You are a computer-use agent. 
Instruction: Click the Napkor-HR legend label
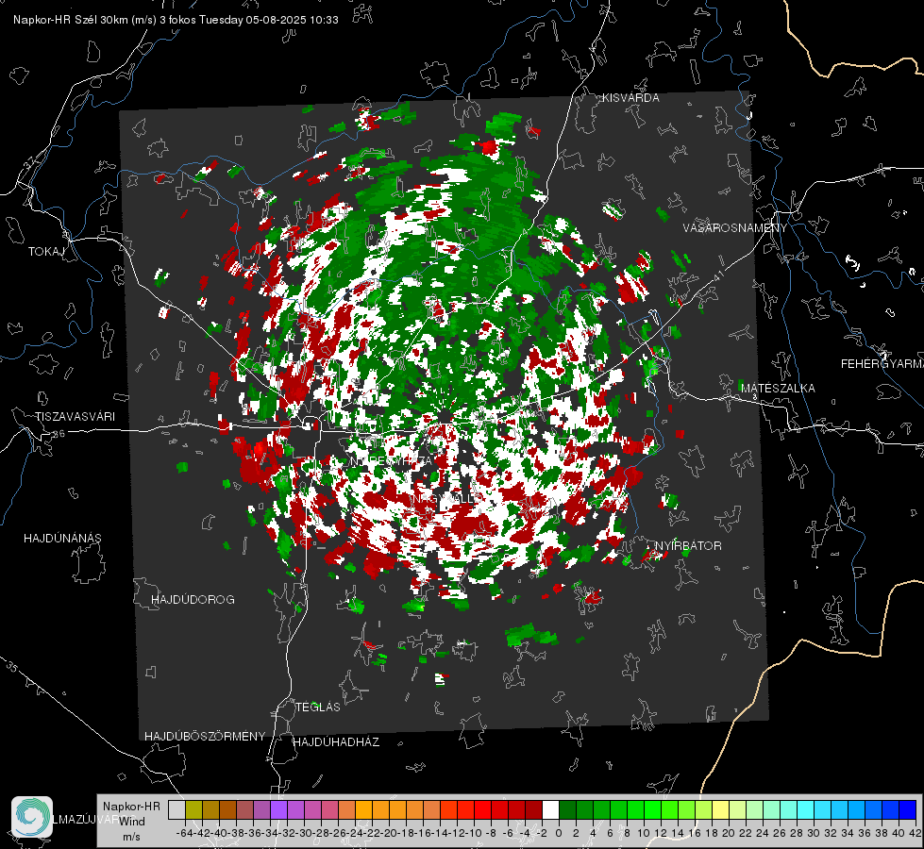click(x=131, y=806)
